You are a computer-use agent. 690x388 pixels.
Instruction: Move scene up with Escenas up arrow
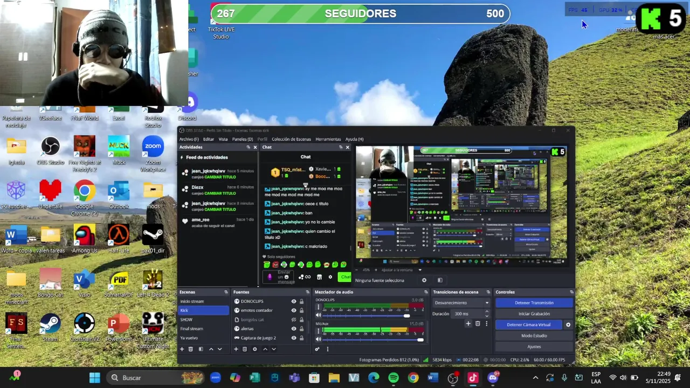coord(211,349)
